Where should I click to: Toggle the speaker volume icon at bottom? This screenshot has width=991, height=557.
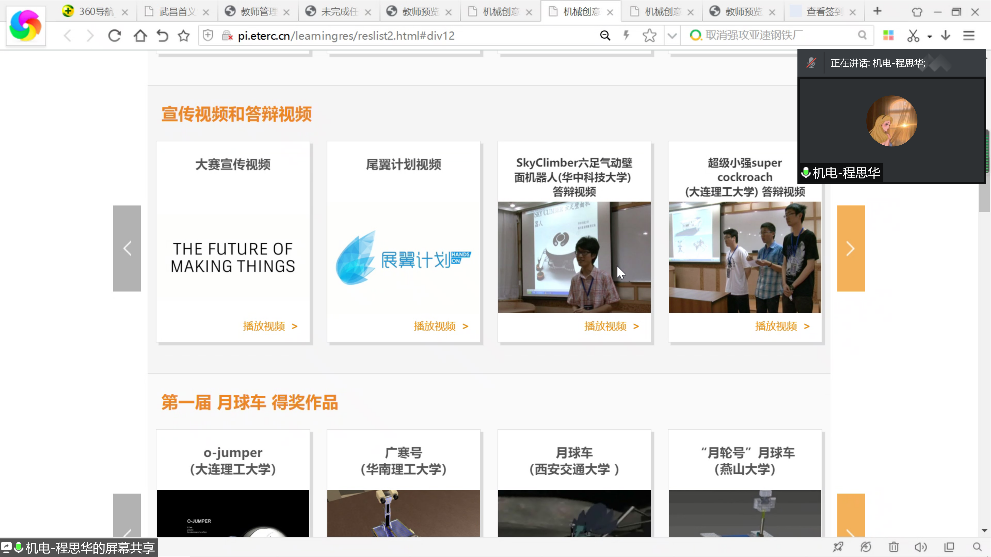point(921,547)
